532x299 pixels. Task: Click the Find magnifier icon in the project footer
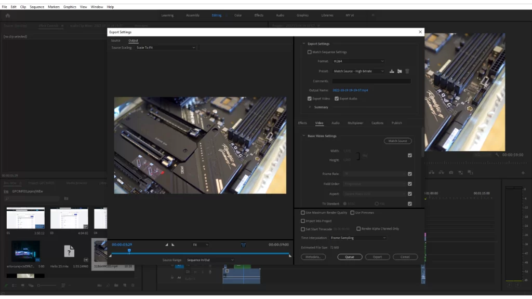(x=108, y=286)
